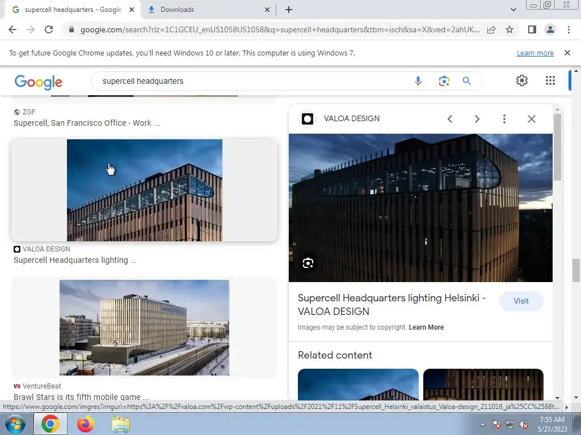This screenshot has width=581, height=435.
Task: Show the previous image in preview panel
Action: click(450, 119)
